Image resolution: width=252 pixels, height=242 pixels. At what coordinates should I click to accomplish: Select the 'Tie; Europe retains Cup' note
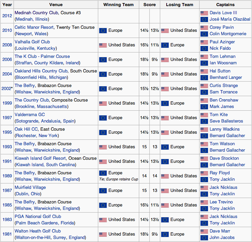click(119, 179)
